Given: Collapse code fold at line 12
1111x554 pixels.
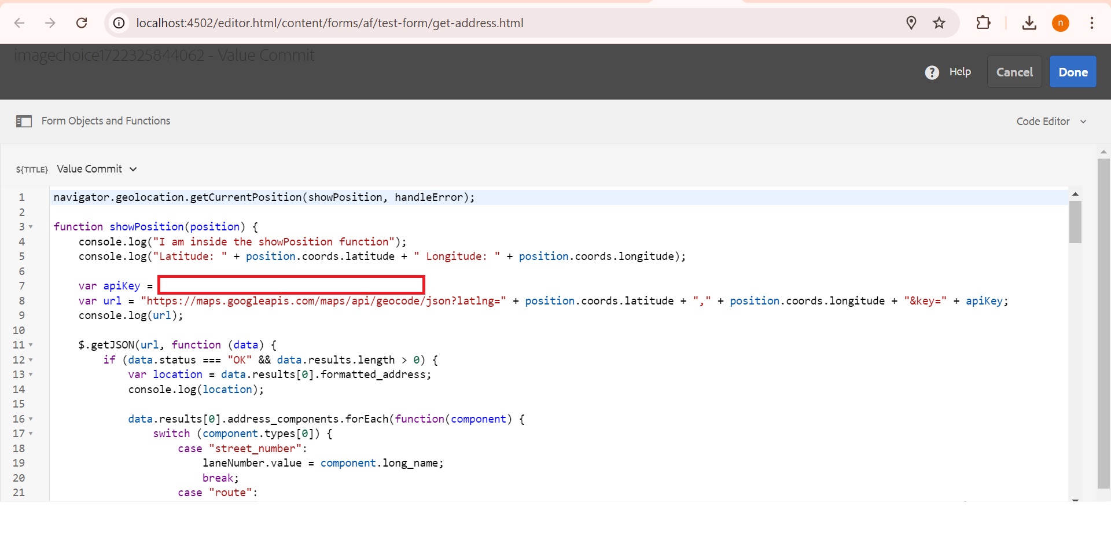Looking at the screenshot, I should (31, 359).
